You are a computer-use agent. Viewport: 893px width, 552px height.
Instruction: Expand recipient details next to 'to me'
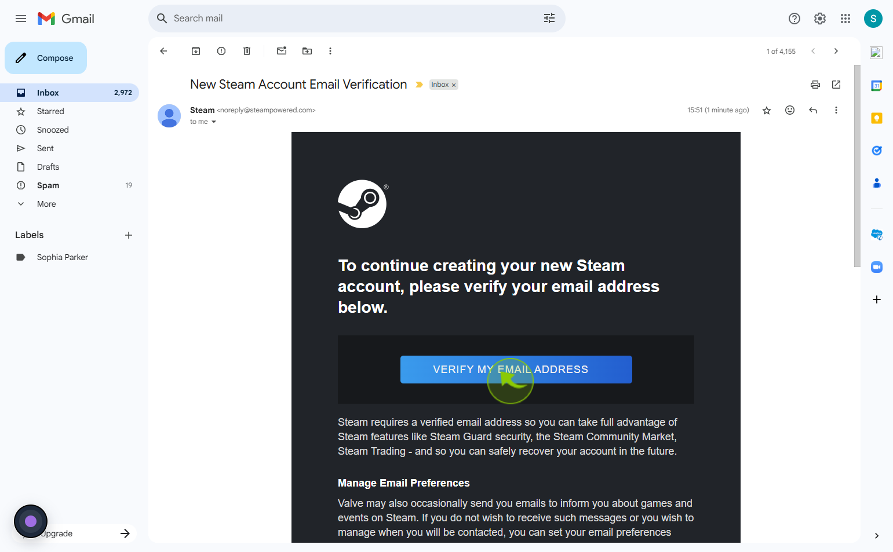point(214,122)
